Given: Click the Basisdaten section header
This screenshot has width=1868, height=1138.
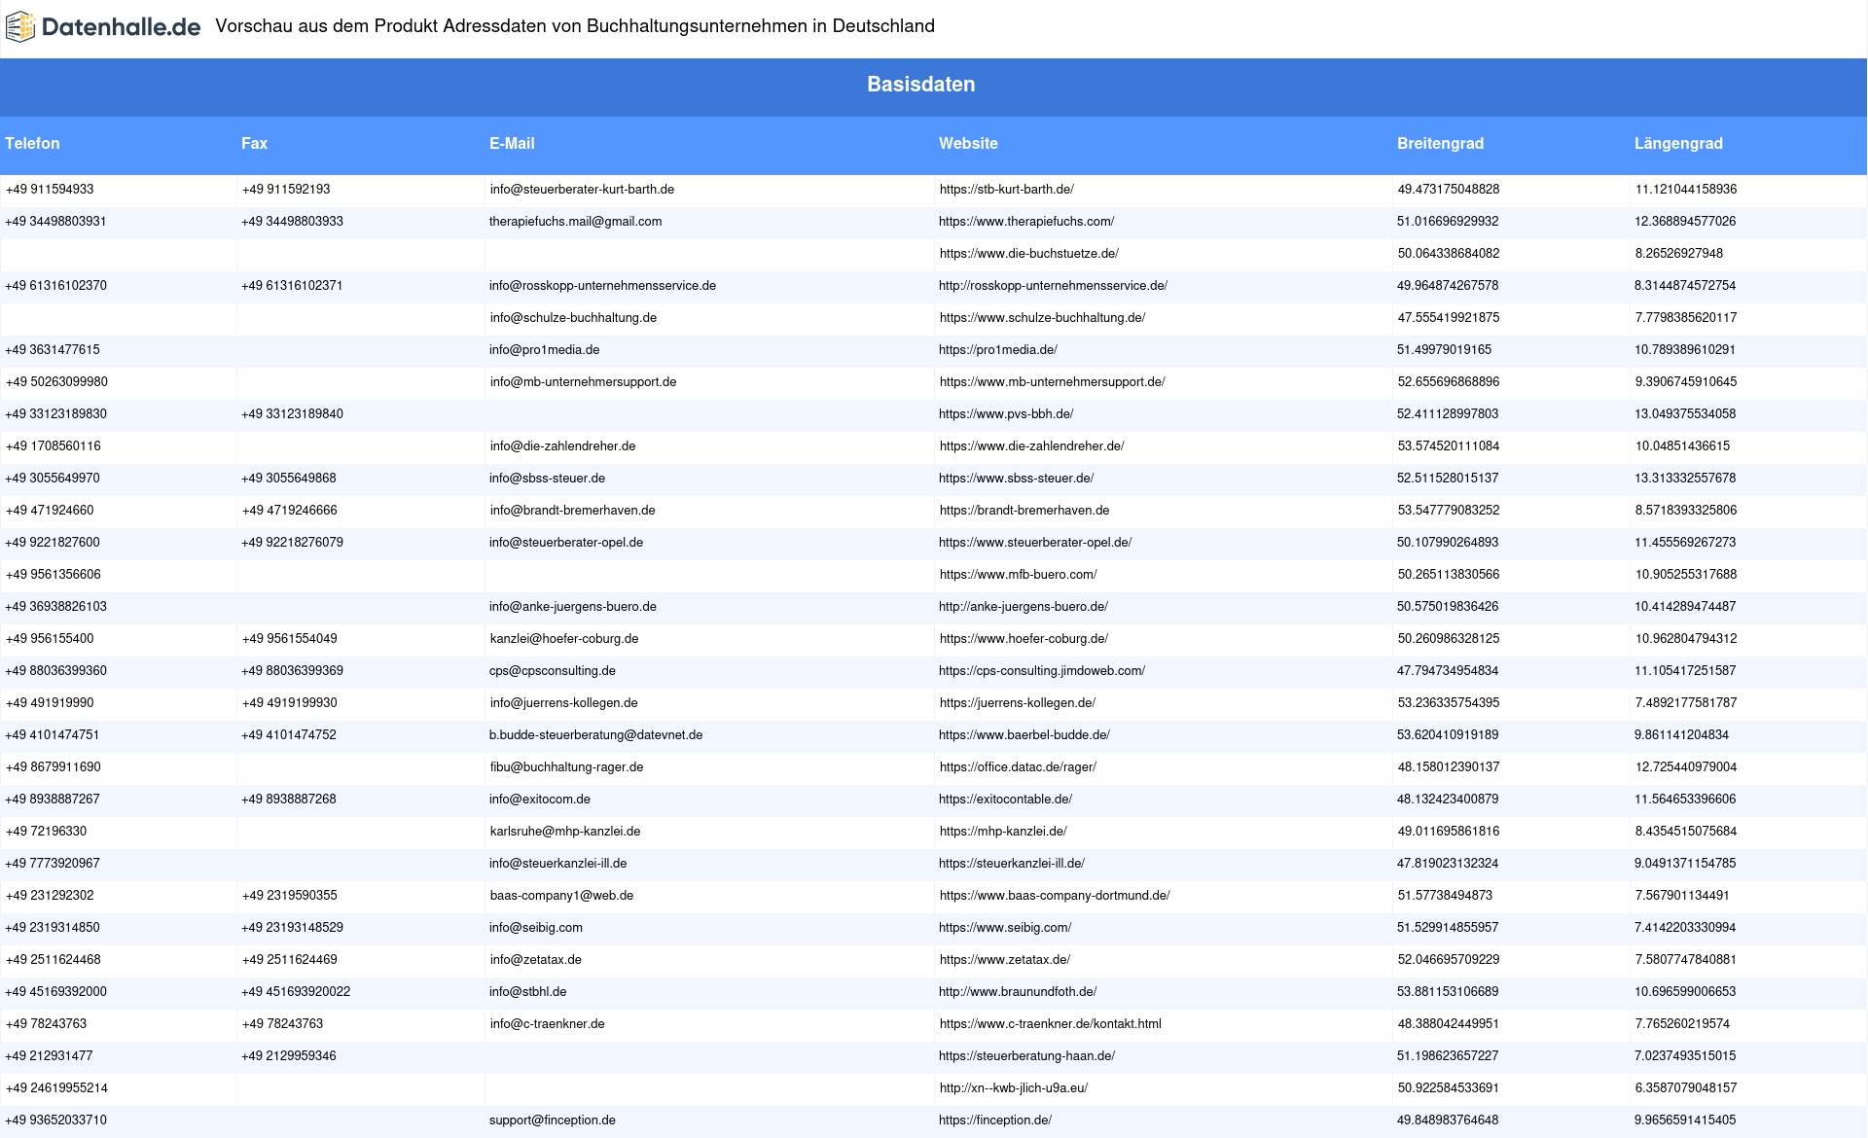Looking at the screenshot, I should [921, 85].
